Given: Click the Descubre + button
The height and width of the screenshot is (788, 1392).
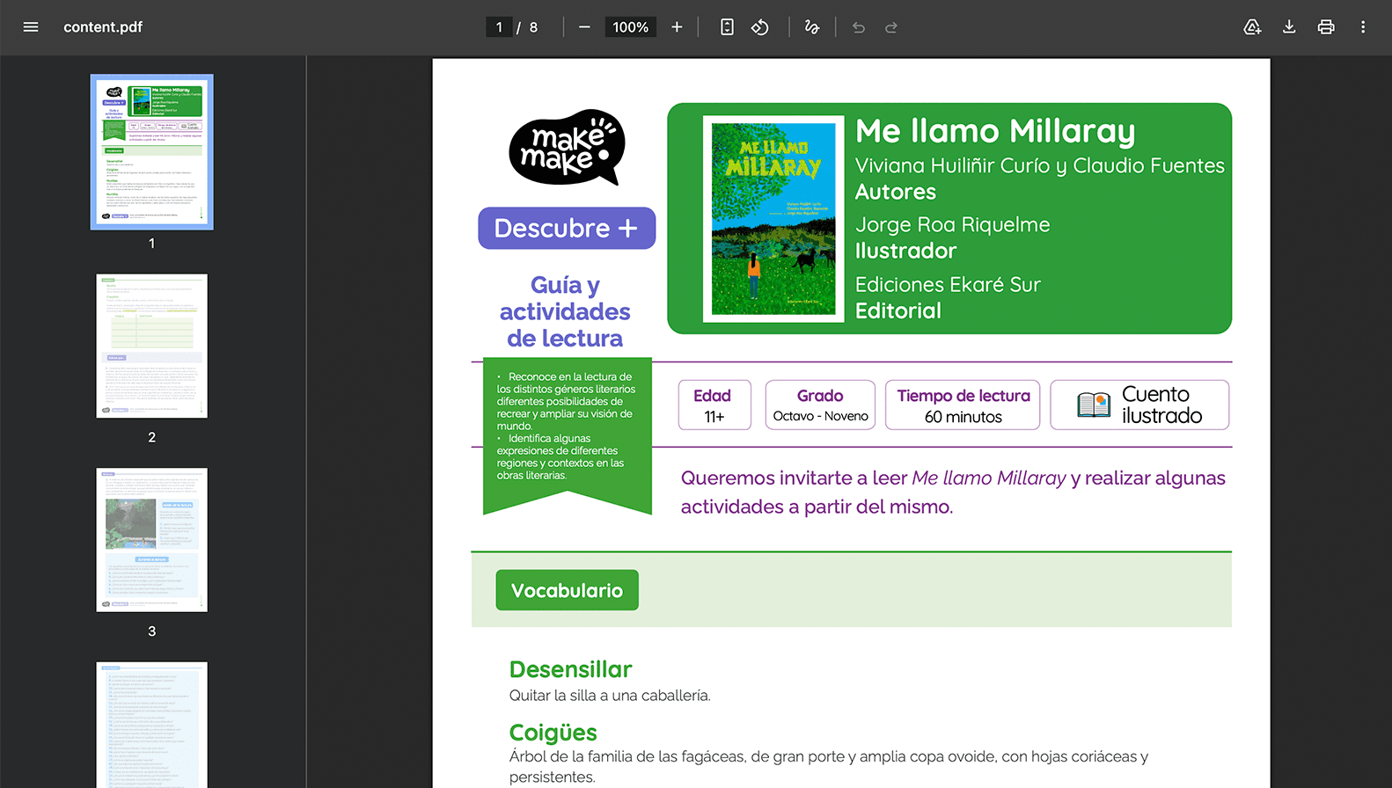Looking at the screenshot, I should click(x=567, y=229).
